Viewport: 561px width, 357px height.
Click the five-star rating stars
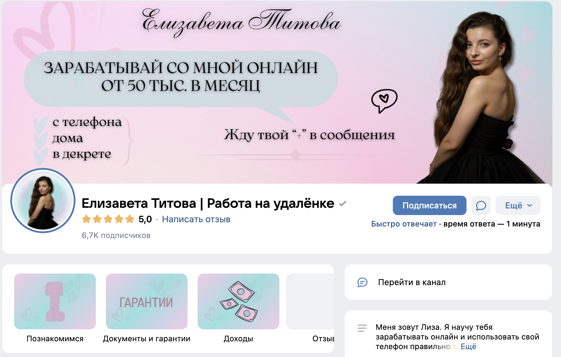[x=108, y=219]
